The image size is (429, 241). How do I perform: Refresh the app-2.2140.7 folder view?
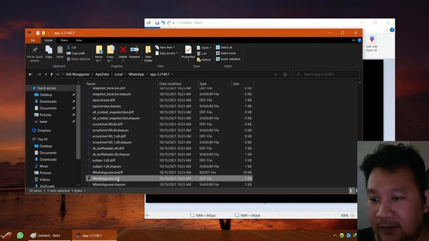285,74
